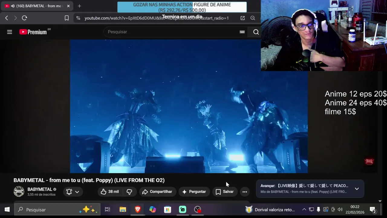The height and width of the screenshot is (218, 387).
Task: Like the video with 38 mil thumbs up
Action: tap(110, 192)
